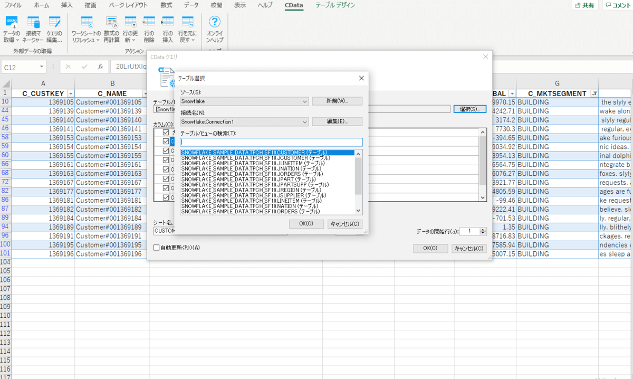This screenshot has width=633, height=379.
Task: Select TPCH_SF10.JREGION table entry
Action: pos(251,189)
